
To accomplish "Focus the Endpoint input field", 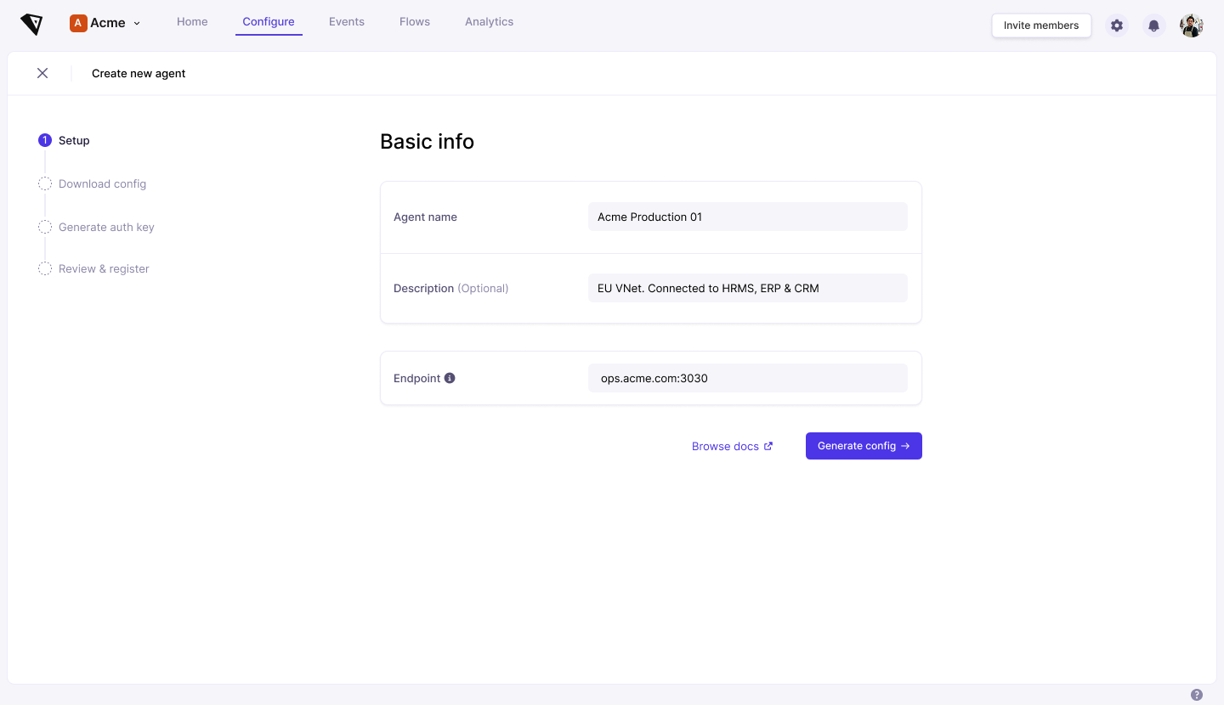I will 748,378.
